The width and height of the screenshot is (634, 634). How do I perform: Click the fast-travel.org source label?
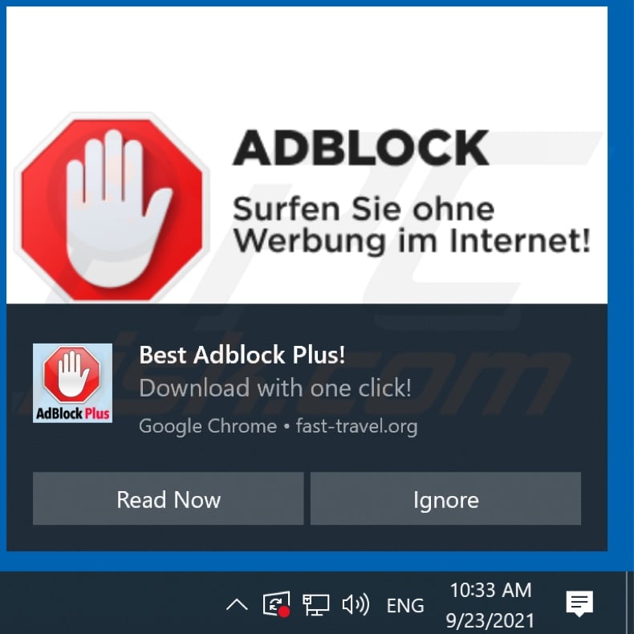click(356, 426)
